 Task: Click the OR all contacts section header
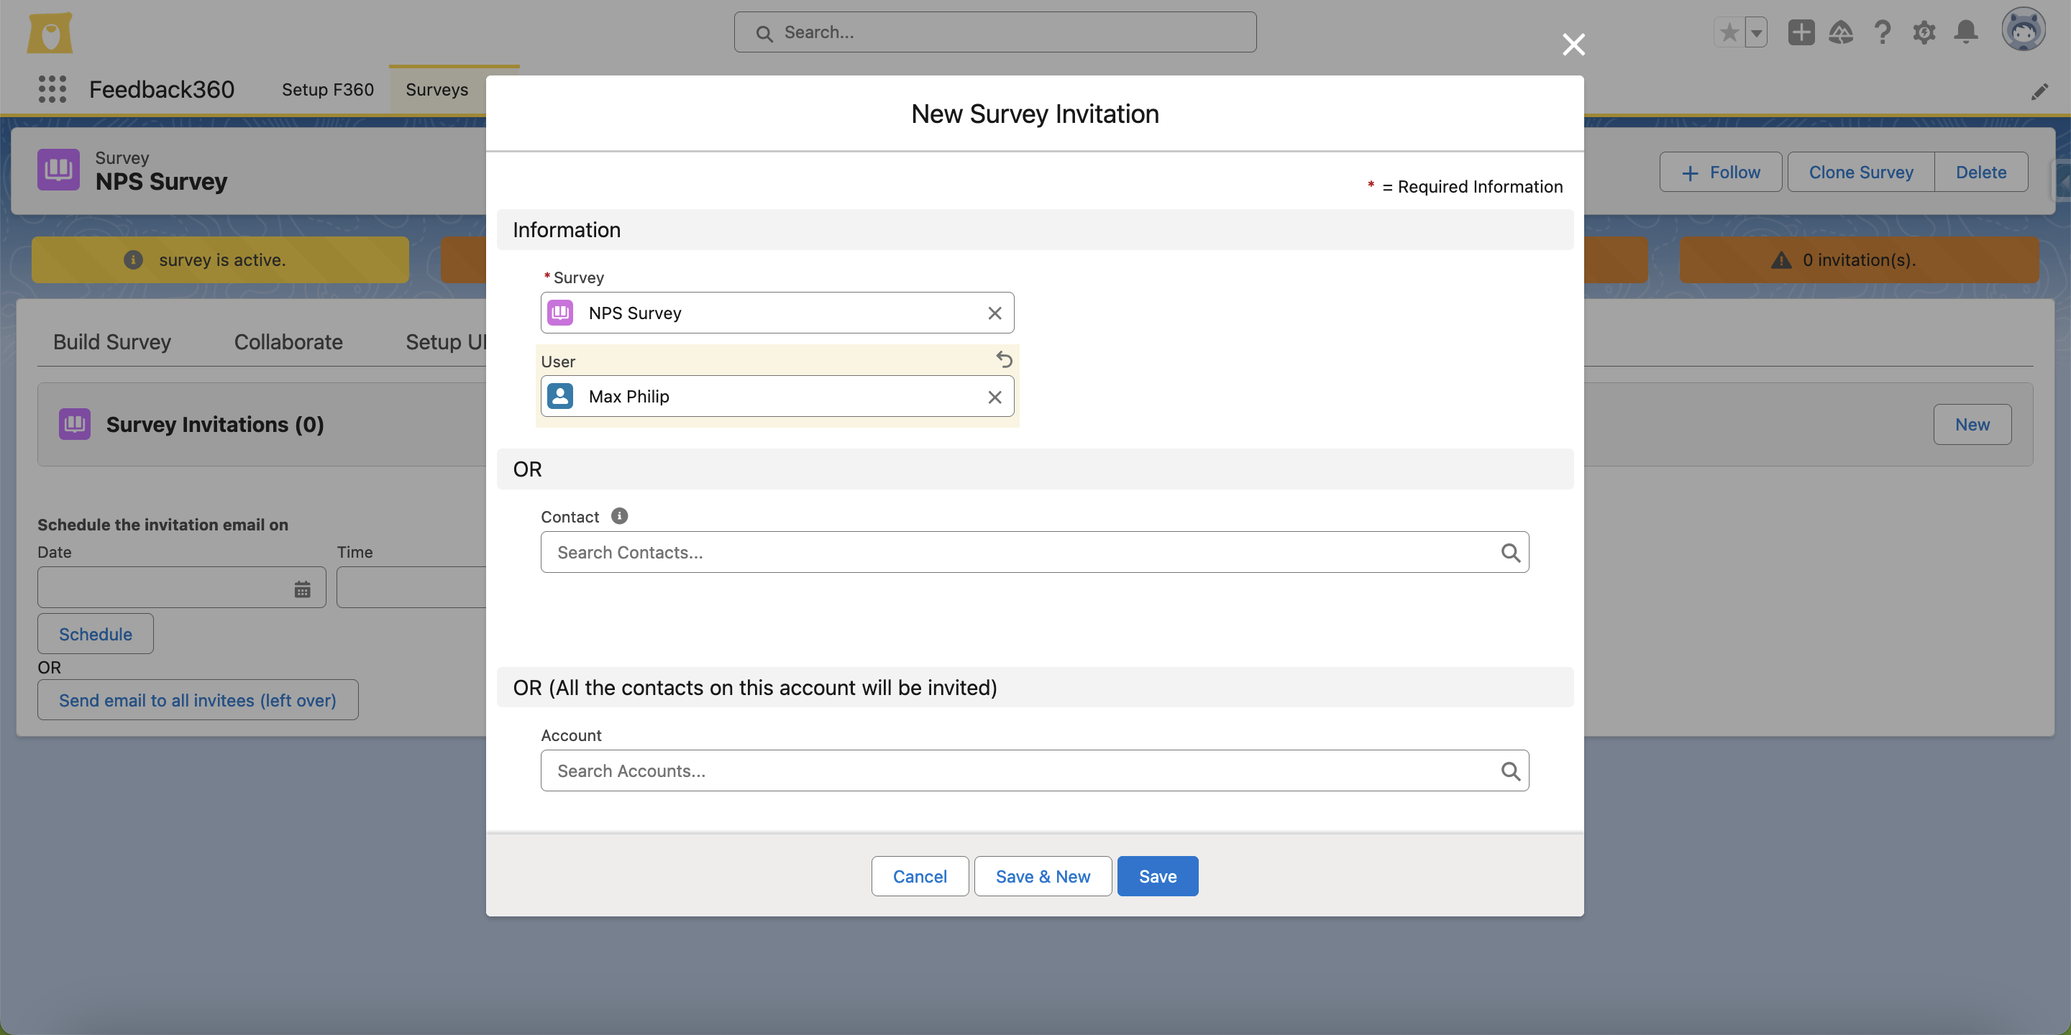tap(1035, 688)
